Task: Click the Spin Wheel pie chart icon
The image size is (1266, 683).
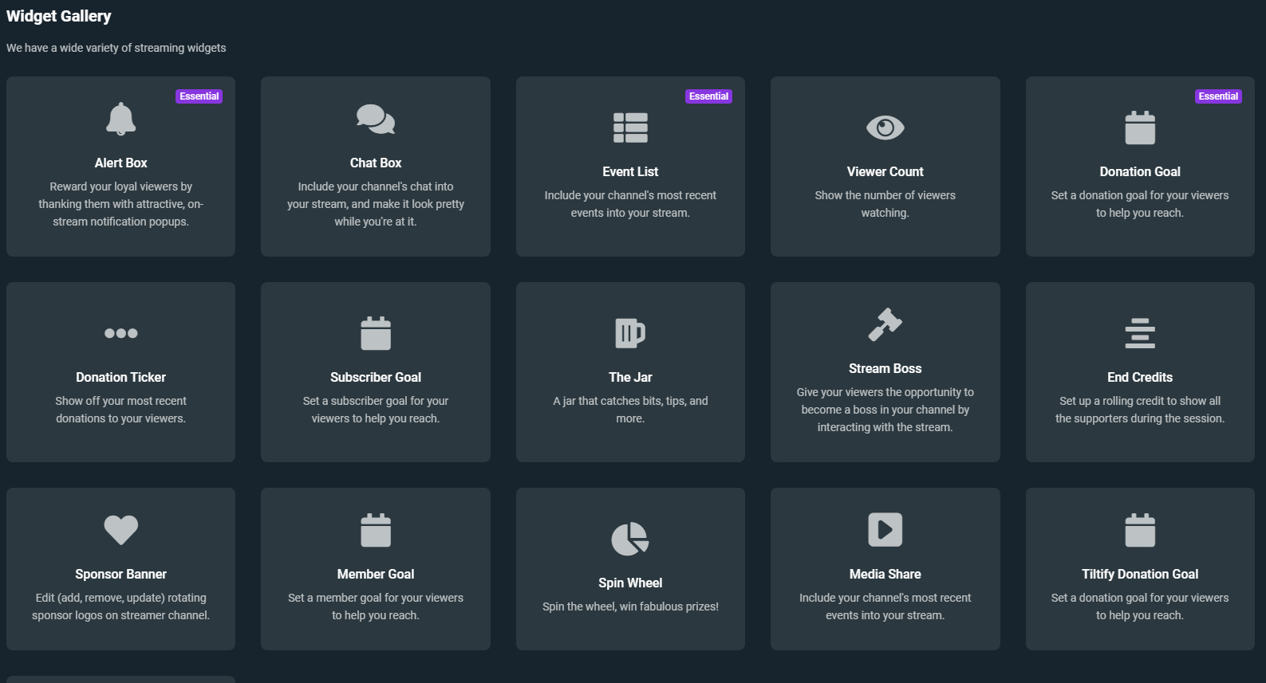Action: pyautogui.click(x=630, y=539)
